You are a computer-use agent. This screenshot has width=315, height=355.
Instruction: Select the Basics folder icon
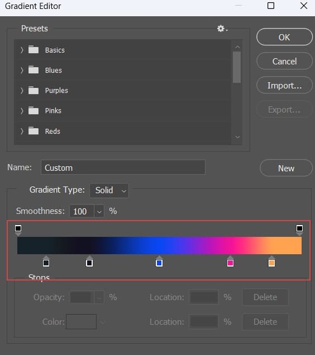click(34, 50)
